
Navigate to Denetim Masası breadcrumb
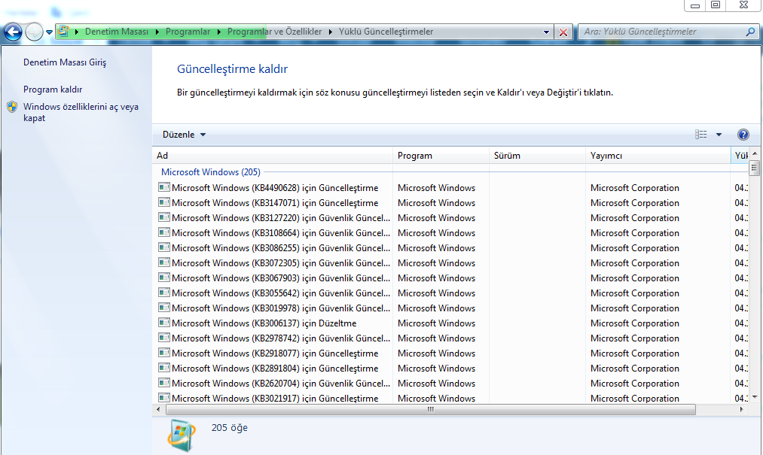pyautogui.click(x=116, y=32)
